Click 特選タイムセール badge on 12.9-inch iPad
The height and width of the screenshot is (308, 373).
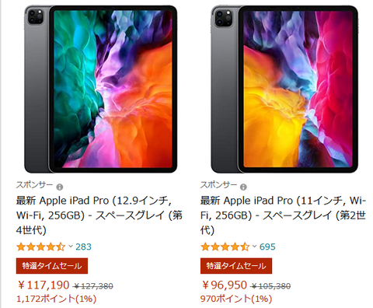coord(52,266)
